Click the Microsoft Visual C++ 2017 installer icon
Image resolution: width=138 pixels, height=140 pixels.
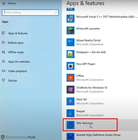pyautogui.click(x=70, y=19)
